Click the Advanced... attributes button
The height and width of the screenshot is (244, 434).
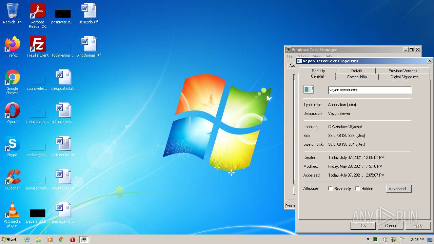(399, 189)
